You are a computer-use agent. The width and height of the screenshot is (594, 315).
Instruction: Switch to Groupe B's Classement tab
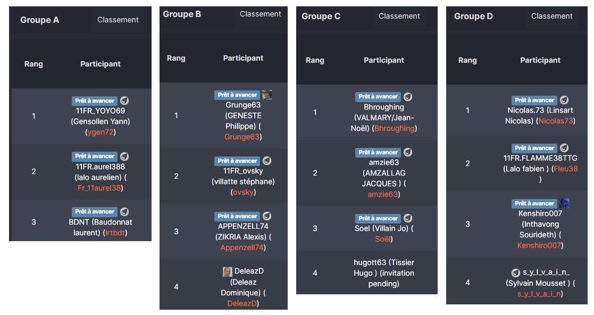[x=260, y=14]
